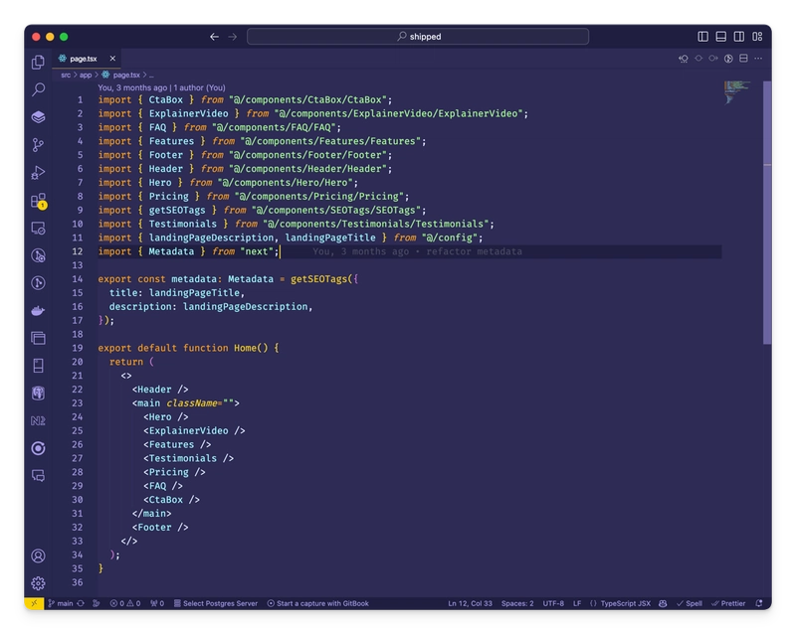Viewport: 796px width, 634px height.
Task: Click 'landingPageDescription' on line 16
Action: (245, 306)
